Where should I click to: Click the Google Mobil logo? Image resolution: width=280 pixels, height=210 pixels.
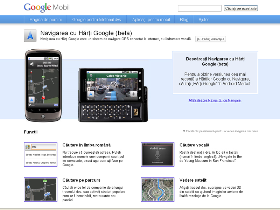[x=47, y=7]
